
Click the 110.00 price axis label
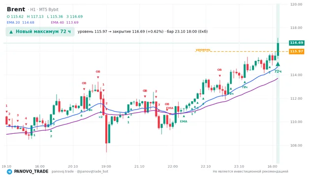coord(296,122)
